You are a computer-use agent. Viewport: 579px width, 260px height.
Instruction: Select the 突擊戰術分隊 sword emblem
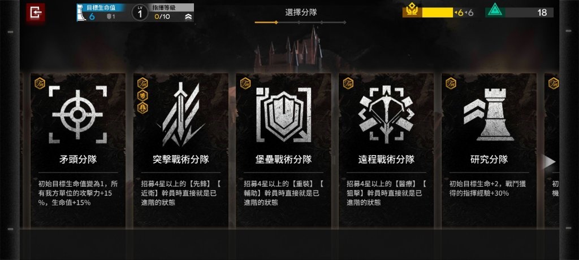181,114
